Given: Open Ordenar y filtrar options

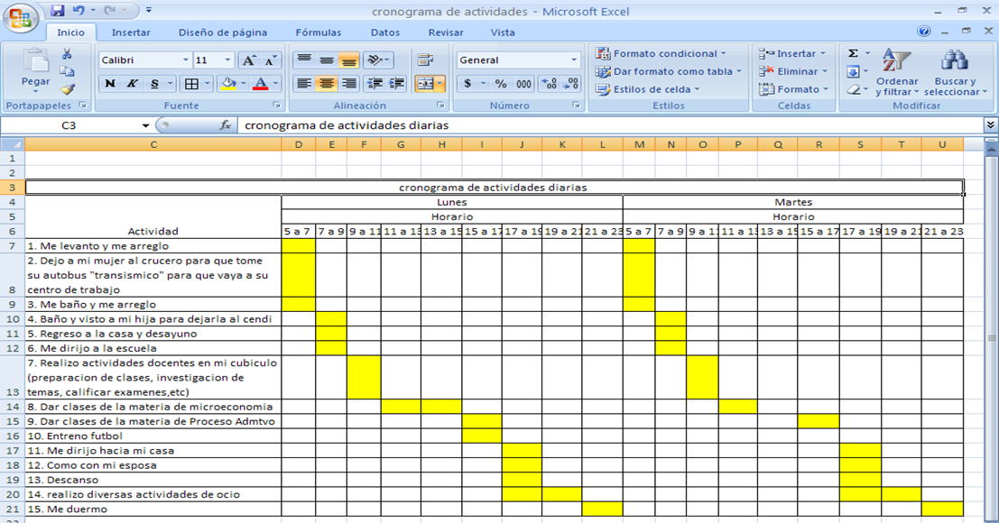Looking at the screenshot, I should pos(897,72).
